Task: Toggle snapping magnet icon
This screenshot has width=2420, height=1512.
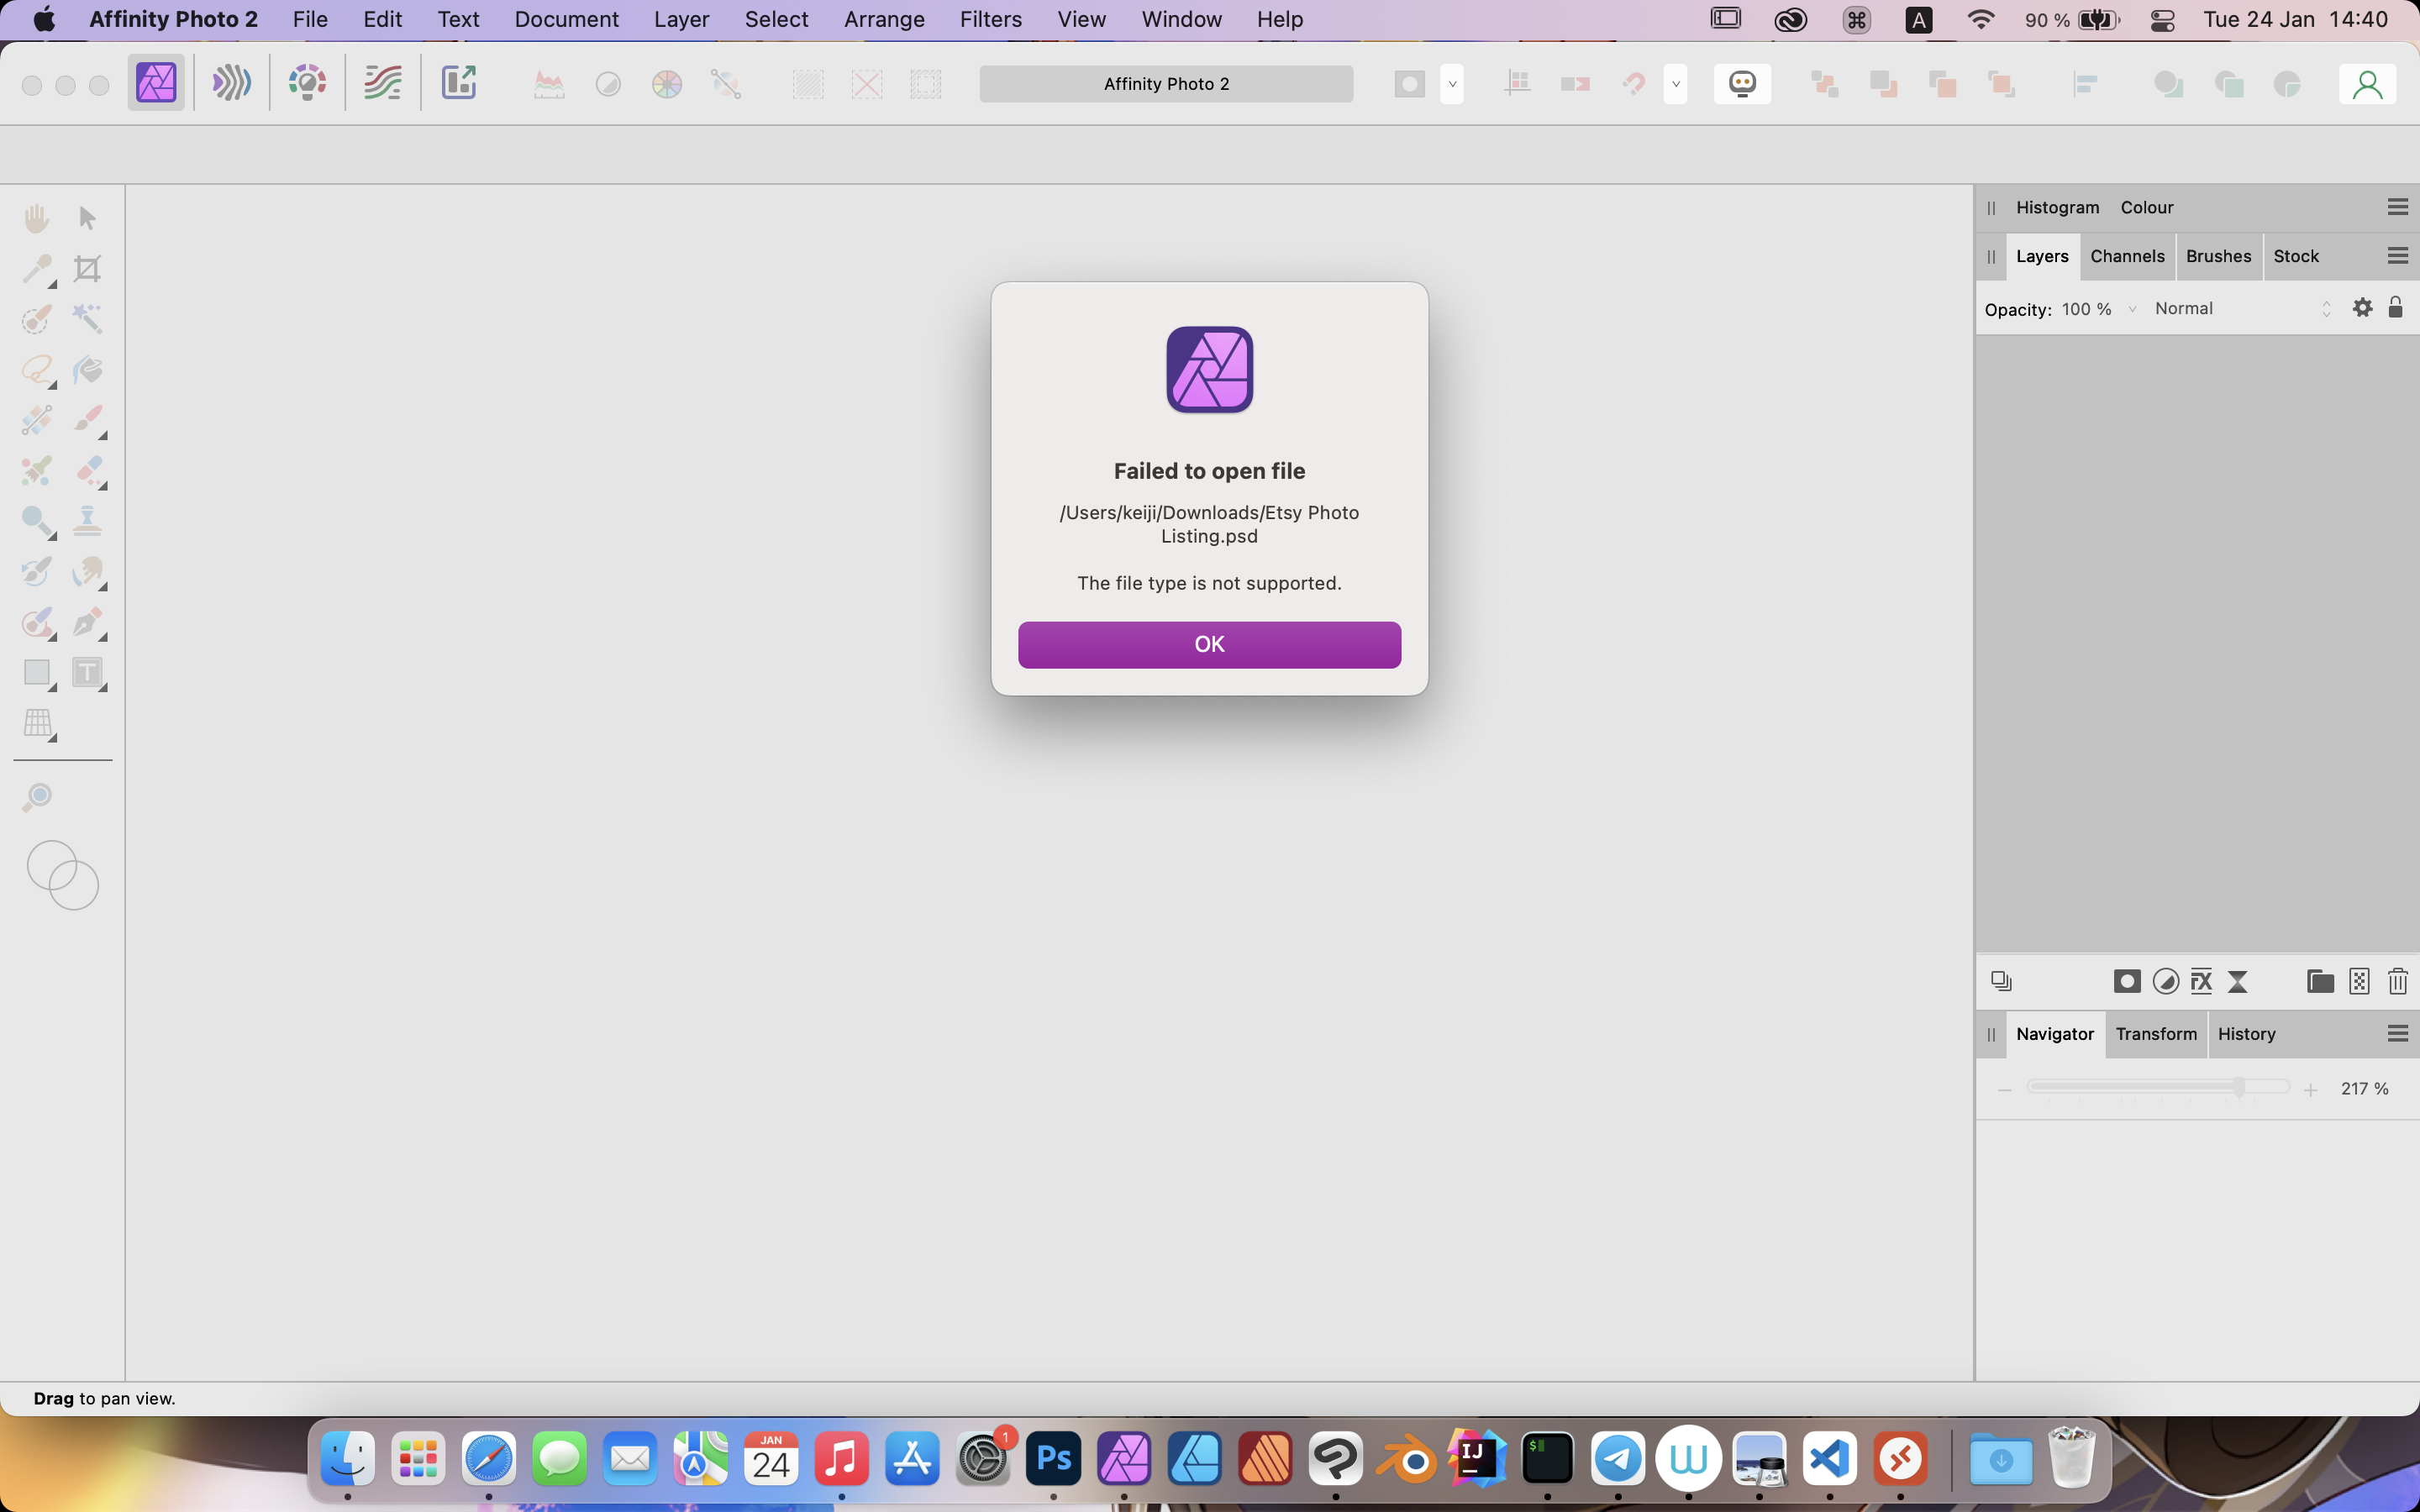Action: pos(1634,84)
